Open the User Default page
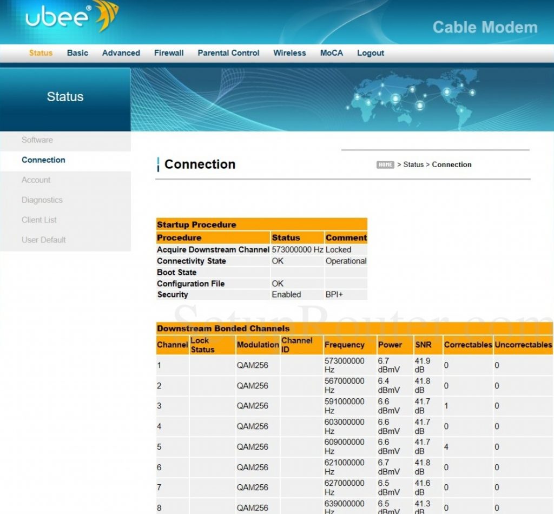 43,240
